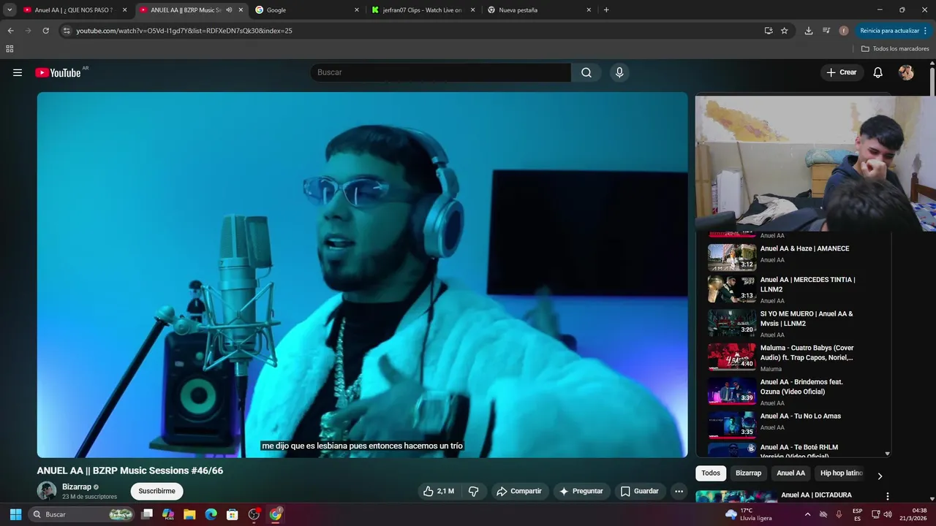The height and width of the screenshot is (526, 936).
Task: Focus the YouTube Buscar search field
Action: pos(442,72)
